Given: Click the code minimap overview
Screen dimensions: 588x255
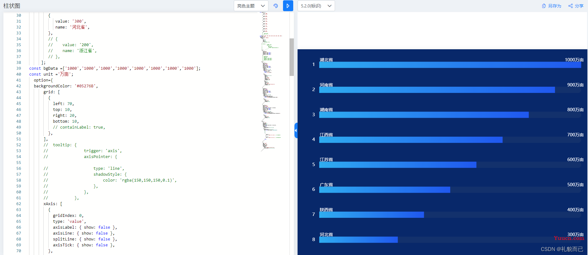Looking at the screenshot, I should point(272,82).
